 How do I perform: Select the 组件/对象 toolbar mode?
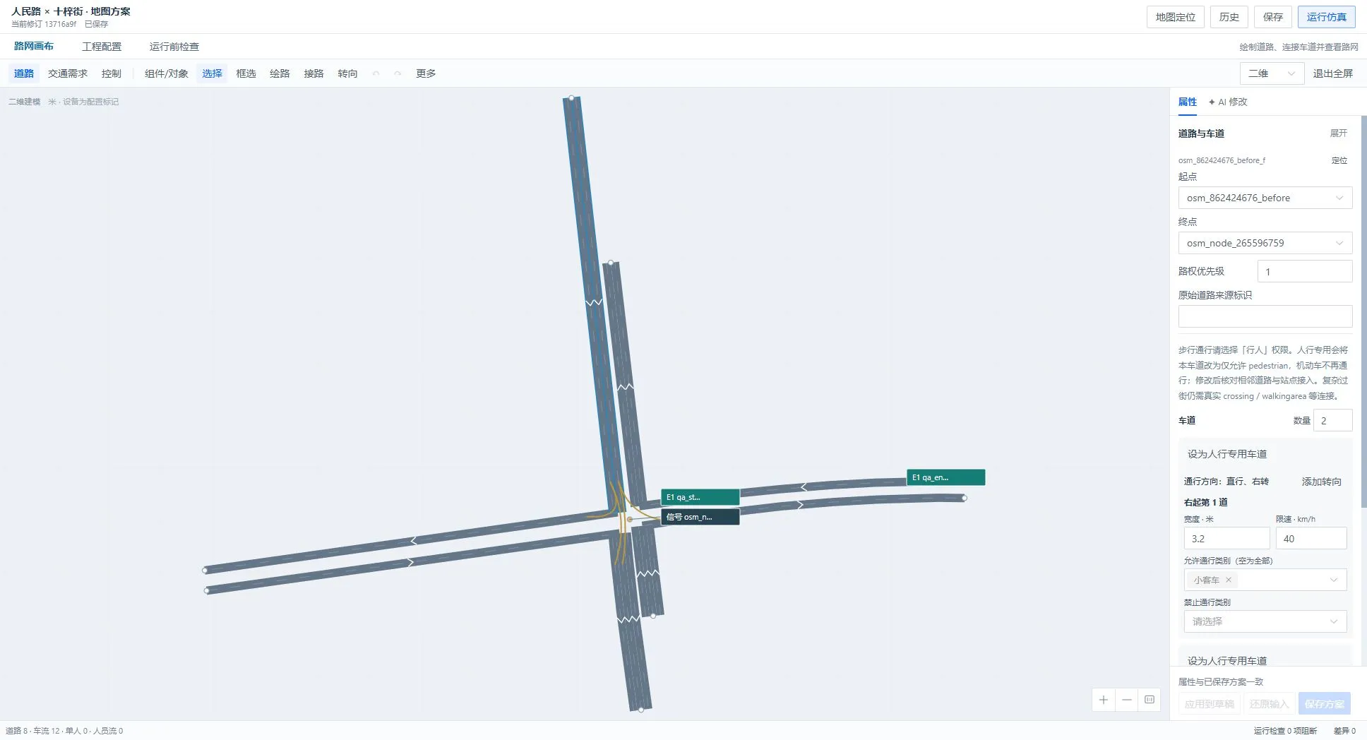(167, 73)
